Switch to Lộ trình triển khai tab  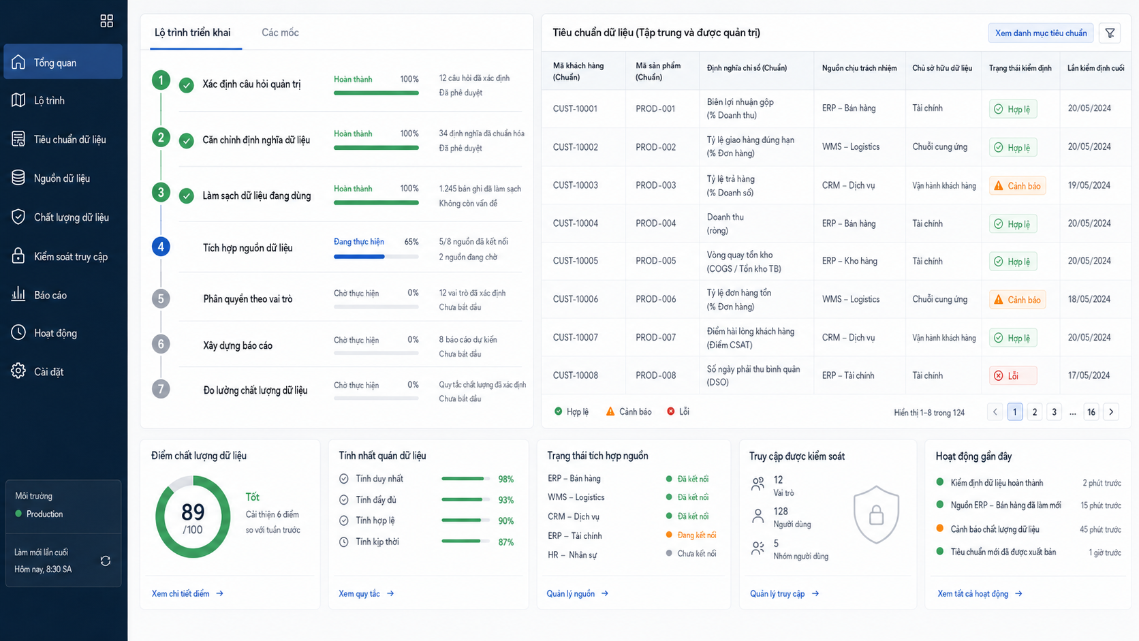(x=192, y=33)
